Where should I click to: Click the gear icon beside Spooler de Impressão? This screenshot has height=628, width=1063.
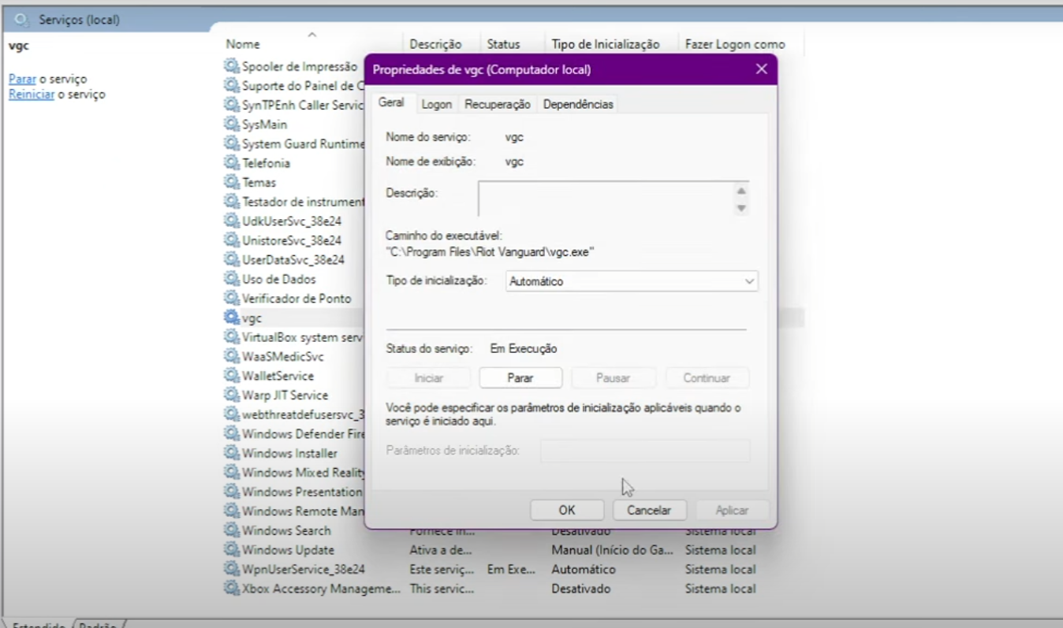[232, 66]
